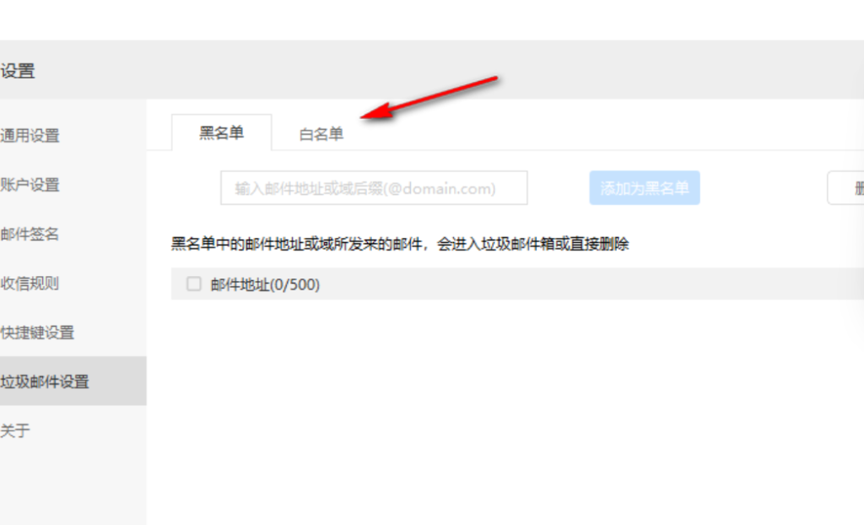Image resolution: width=864 pixels, height=525 pixels.
Task: Open 快捷键设置 in the sidebar
Action: [37, 333]
